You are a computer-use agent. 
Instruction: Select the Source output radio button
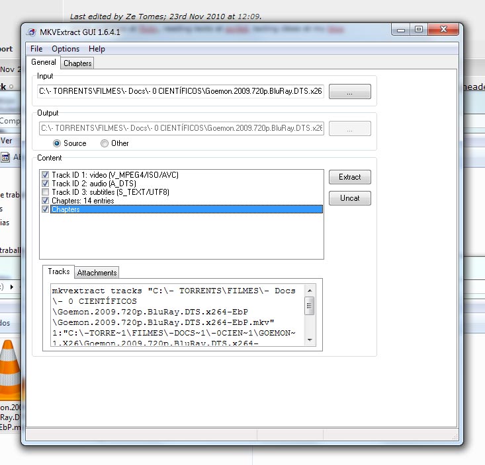click(x=57, y=143)
